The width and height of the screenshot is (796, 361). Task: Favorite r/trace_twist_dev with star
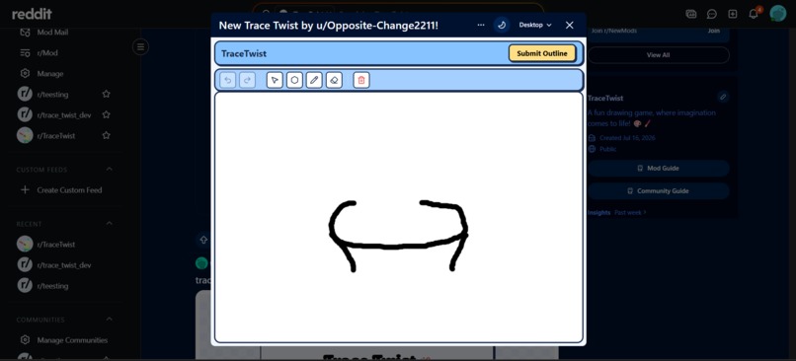[x=106, y=114]
